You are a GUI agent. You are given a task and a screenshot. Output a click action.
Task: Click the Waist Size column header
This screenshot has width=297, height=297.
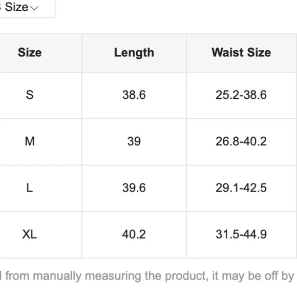coord(241,52)
